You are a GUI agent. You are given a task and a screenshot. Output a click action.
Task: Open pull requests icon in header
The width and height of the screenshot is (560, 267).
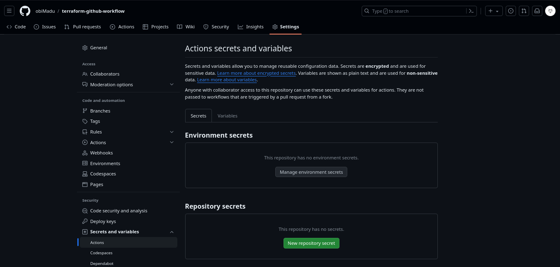[524, 11]
